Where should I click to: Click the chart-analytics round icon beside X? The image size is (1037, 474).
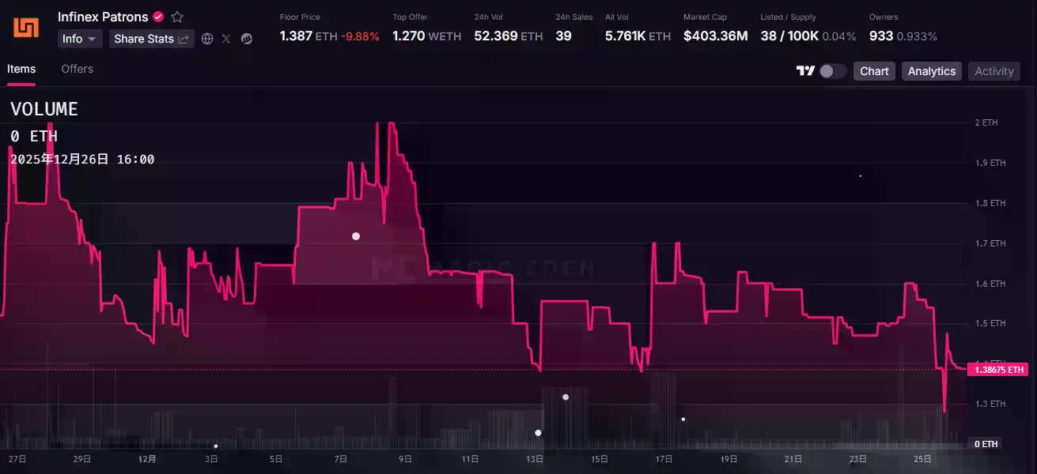point(247,39)
